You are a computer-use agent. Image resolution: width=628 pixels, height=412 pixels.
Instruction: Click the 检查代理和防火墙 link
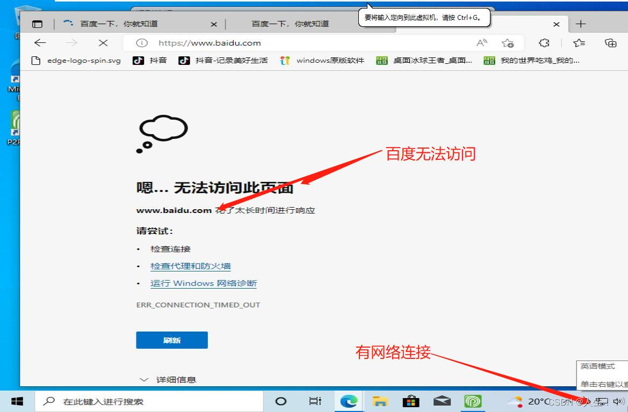pyautogui.click(x=191, y=266)
